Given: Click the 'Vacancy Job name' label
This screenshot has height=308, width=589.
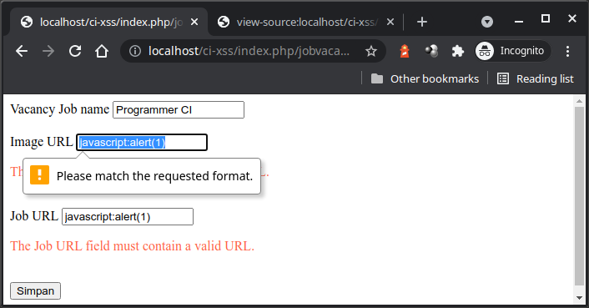Looking at the screenshot, I should [x=60, y=109].
